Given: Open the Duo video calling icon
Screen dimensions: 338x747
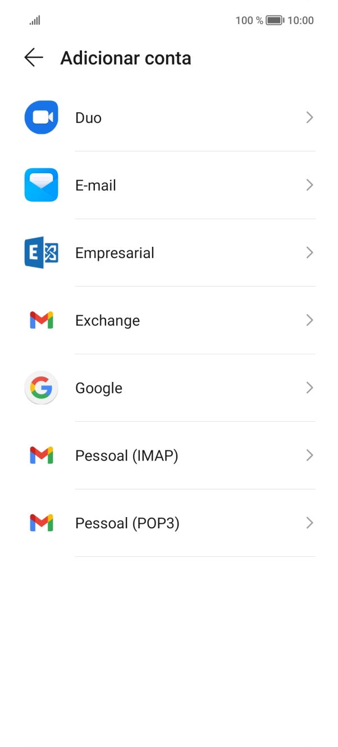Looking at the screenshot, I should point(40,117).
